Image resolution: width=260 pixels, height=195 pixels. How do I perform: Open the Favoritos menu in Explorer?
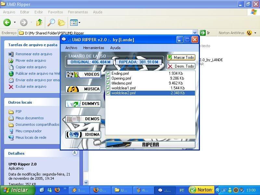tap(55, 12)
